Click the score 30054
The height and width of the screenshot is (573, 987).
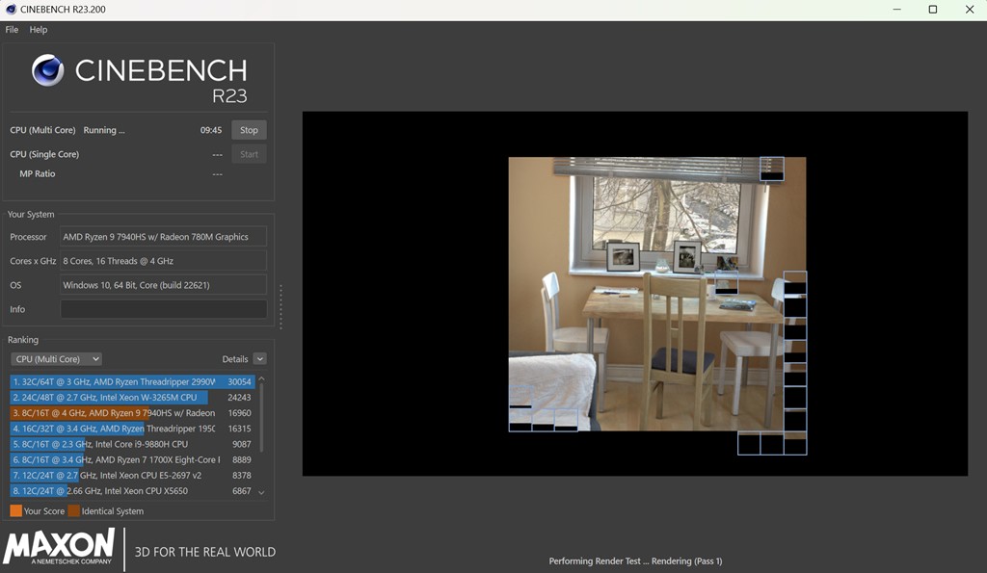click(239, 381)
